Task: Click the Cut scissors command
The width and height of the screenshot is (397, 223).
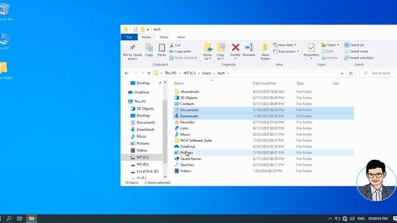Action: click(x=175, y=45)
